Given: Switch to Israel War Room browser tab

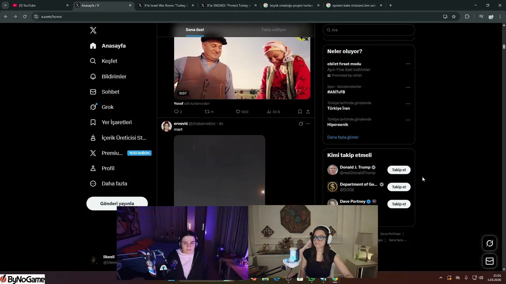Looking at the screenshot, I should 165,6.
